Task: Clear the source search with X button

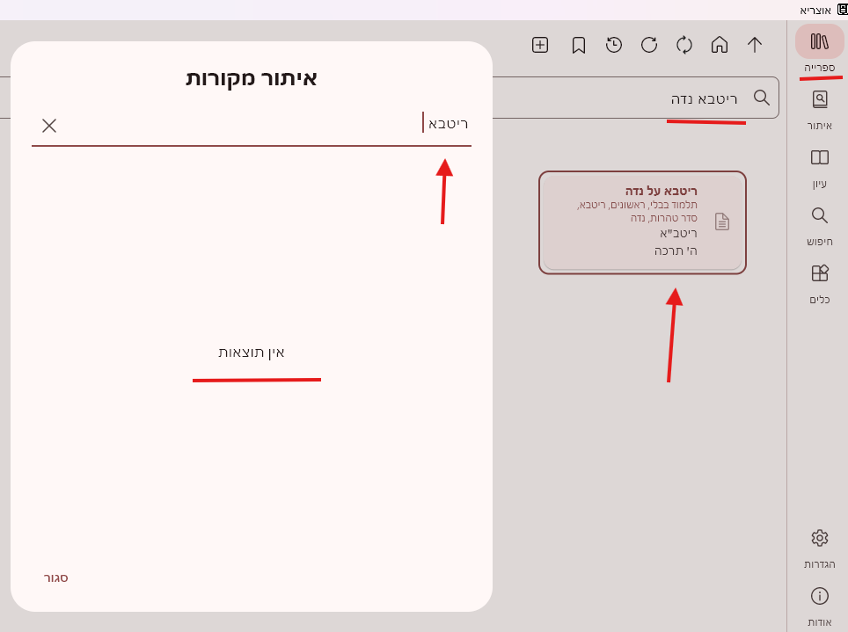Action: (49, 126)
